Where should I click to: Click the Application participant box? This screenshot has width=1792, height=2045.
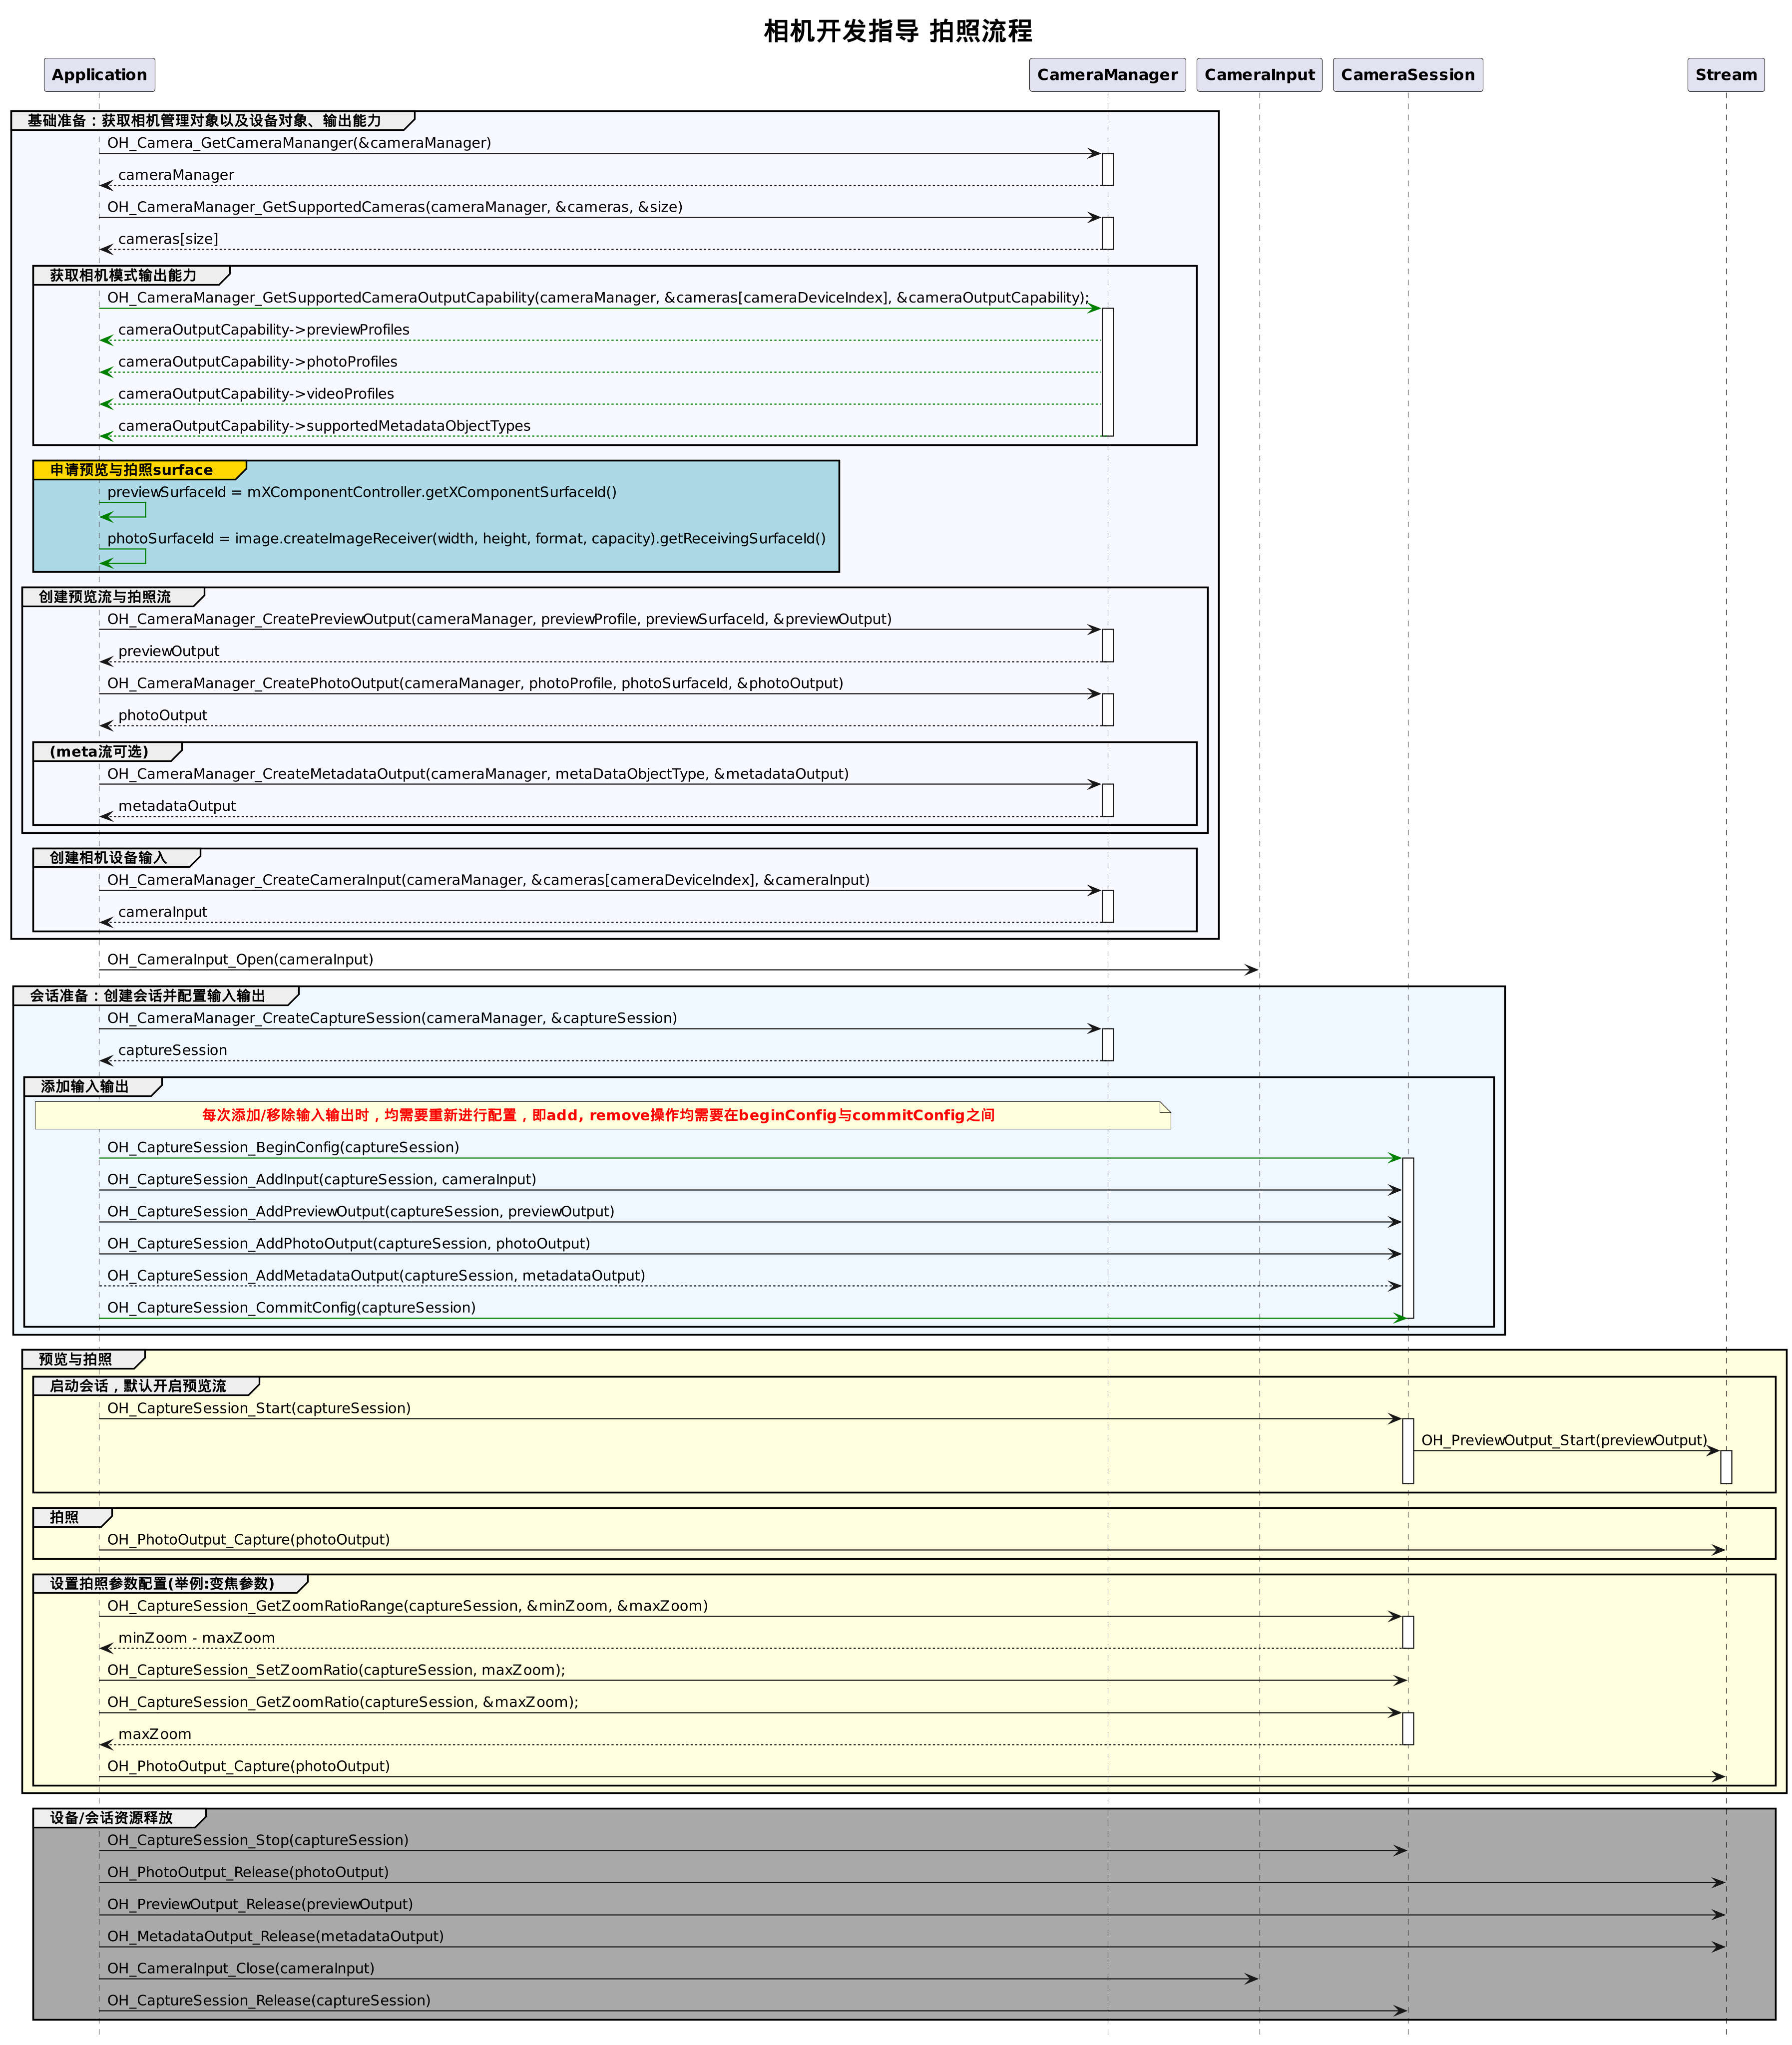coord(99,75)
